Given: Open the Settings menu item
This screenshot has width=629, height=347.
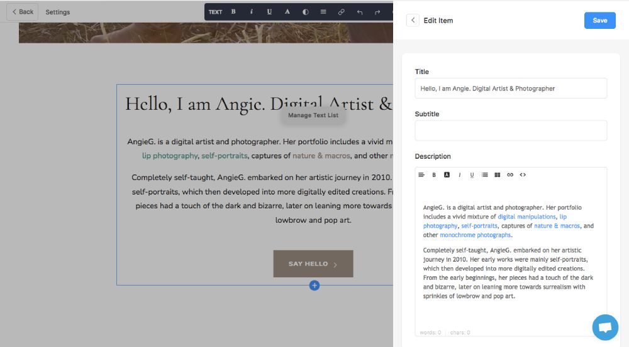Looking at the screenshot, I should tap(58, 12).
